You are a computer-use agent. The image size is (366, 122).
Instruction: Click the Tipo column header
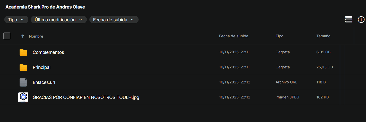[279, 36]
